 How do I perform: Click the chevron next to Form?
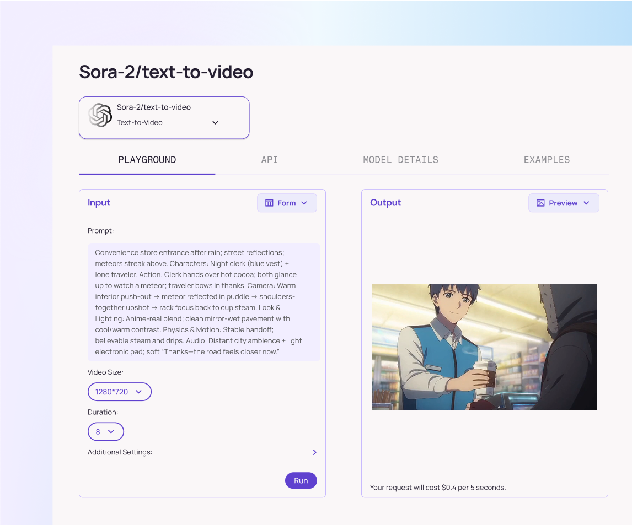point(304,203)
